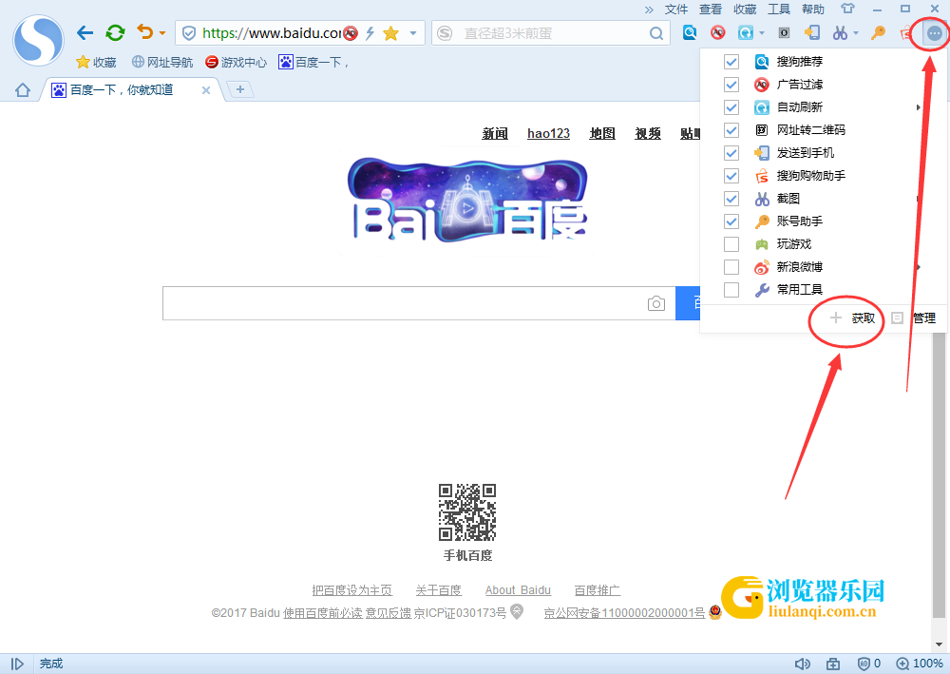
Task: Refresh the page with green reload icon
Action: tap(115, 32)
